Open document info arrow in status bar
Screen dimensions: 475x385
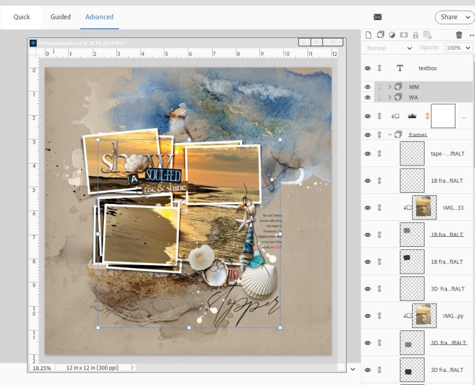tap(132, 368)
